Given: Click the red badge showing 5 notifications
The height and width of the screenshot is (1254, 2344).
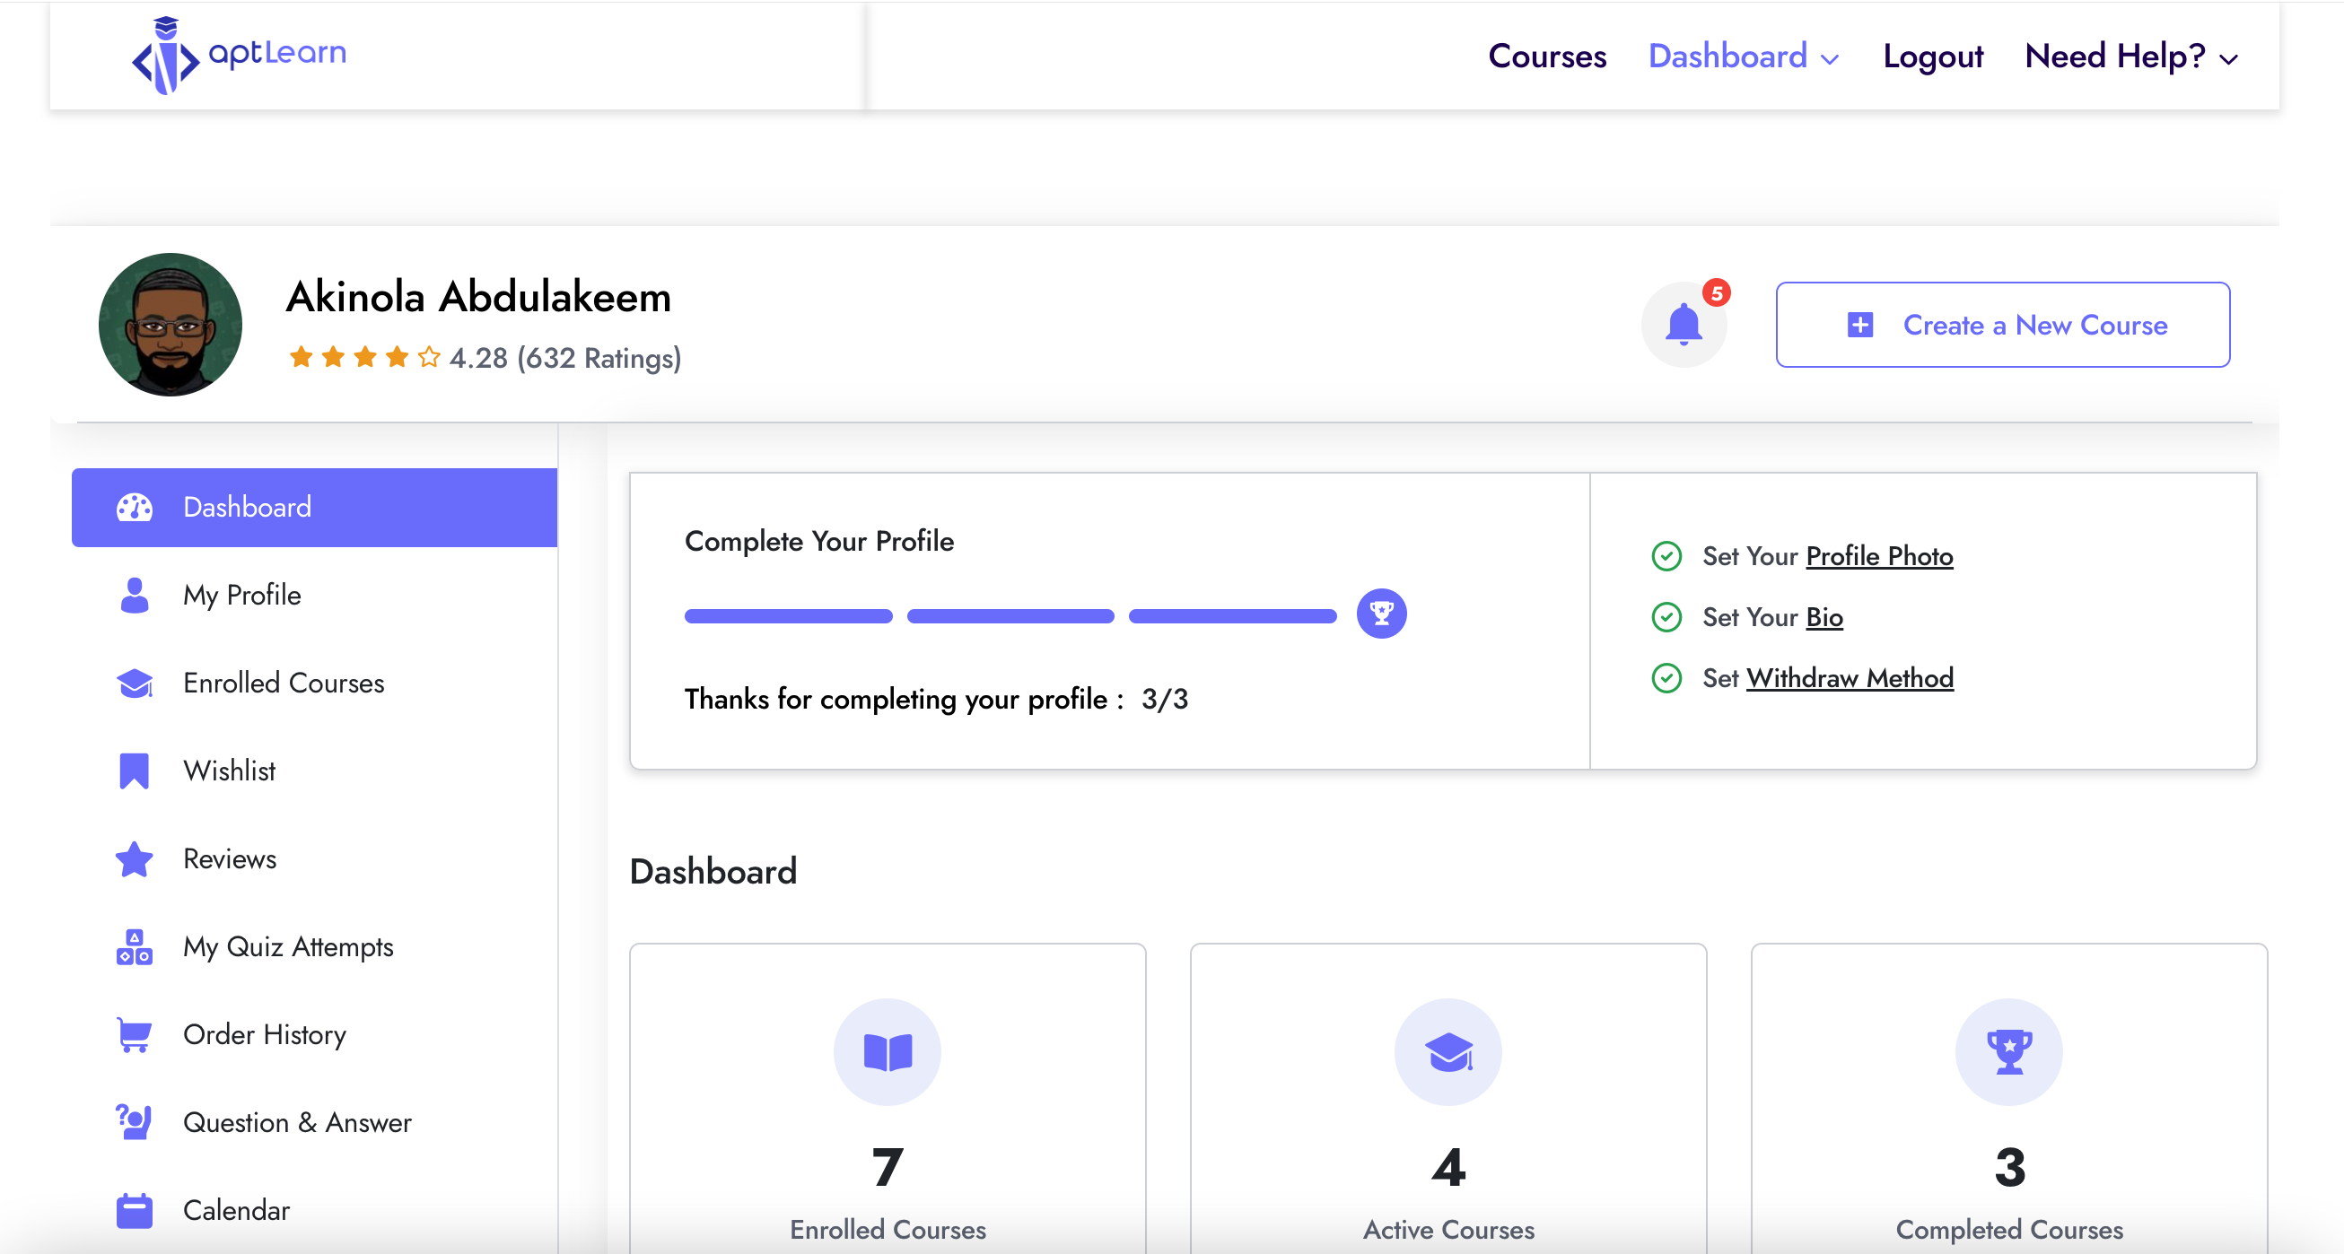Looking at the screenshot, I should coord(1716,292).
